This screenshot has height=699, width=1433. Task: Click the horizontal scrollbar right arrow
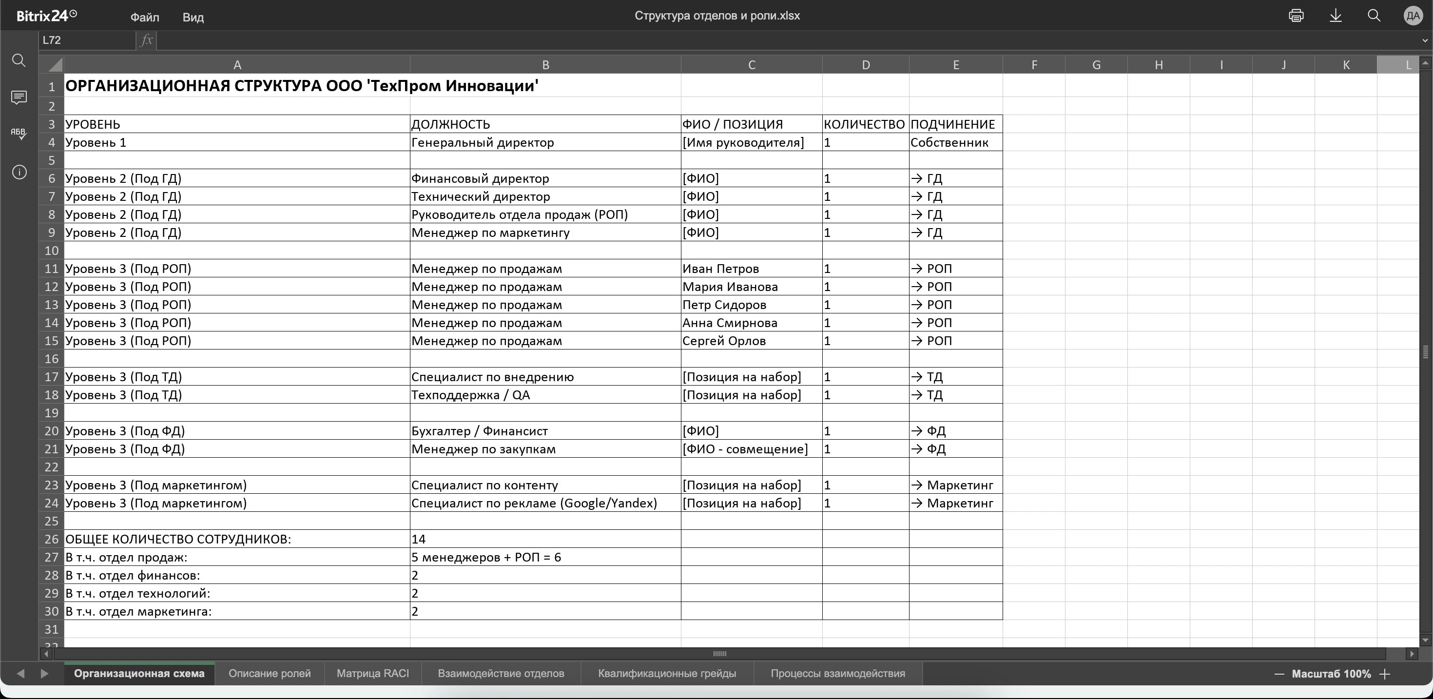pyautogui.click(x=1412, y=653)
